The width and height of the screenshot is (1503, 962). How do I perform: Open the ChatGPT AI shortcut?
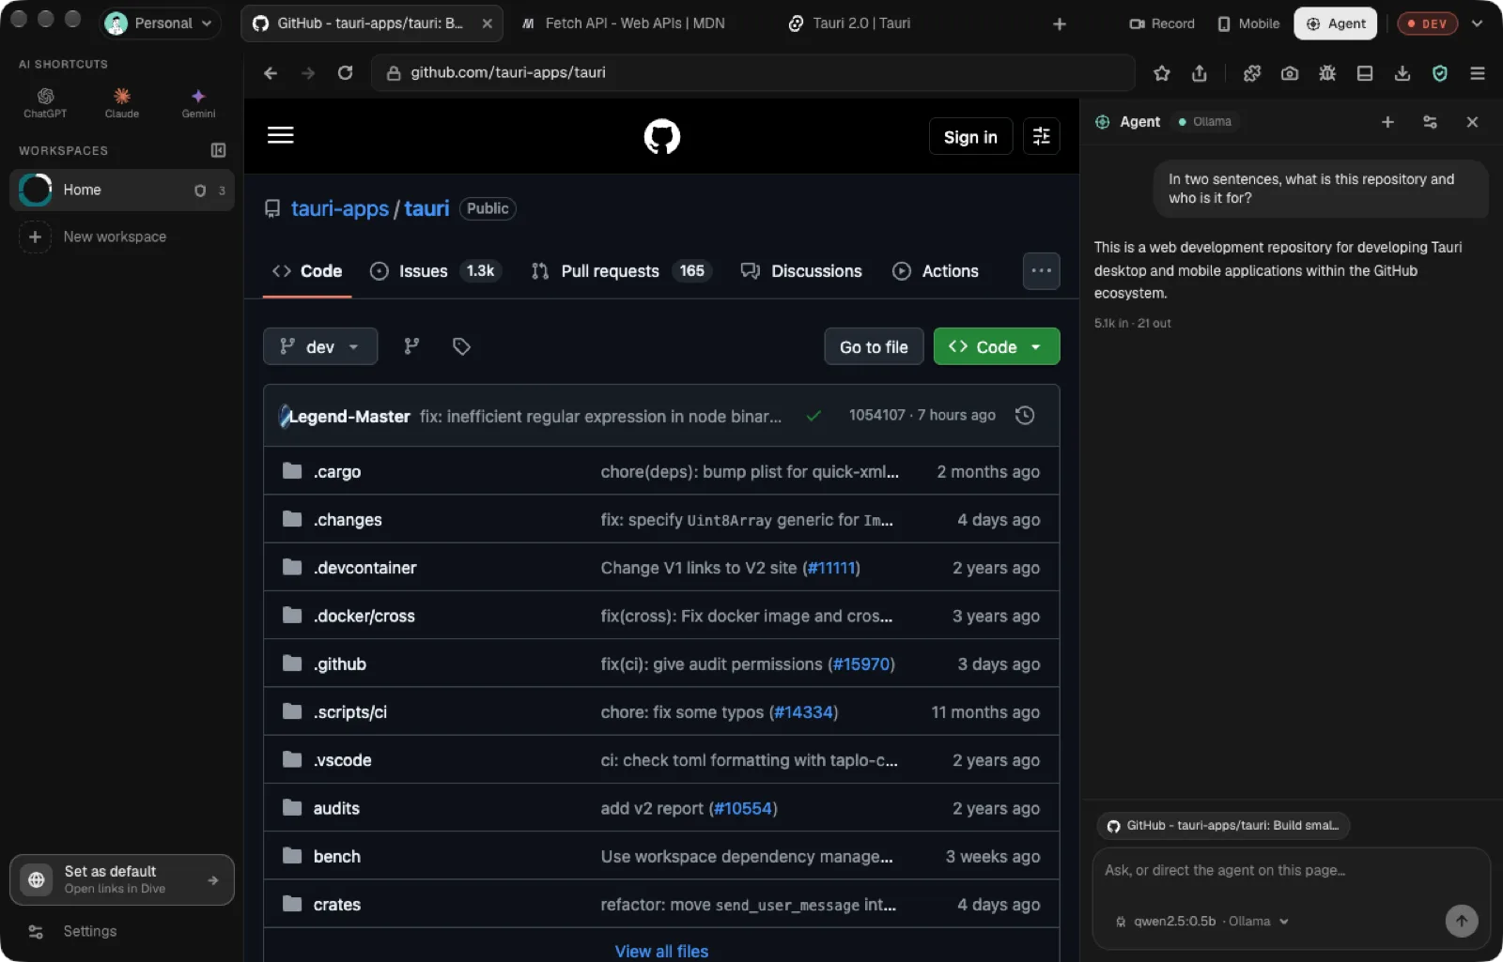[45, 102]
